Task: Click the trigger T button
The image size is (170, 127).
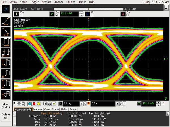Action: tap(139, 104)
